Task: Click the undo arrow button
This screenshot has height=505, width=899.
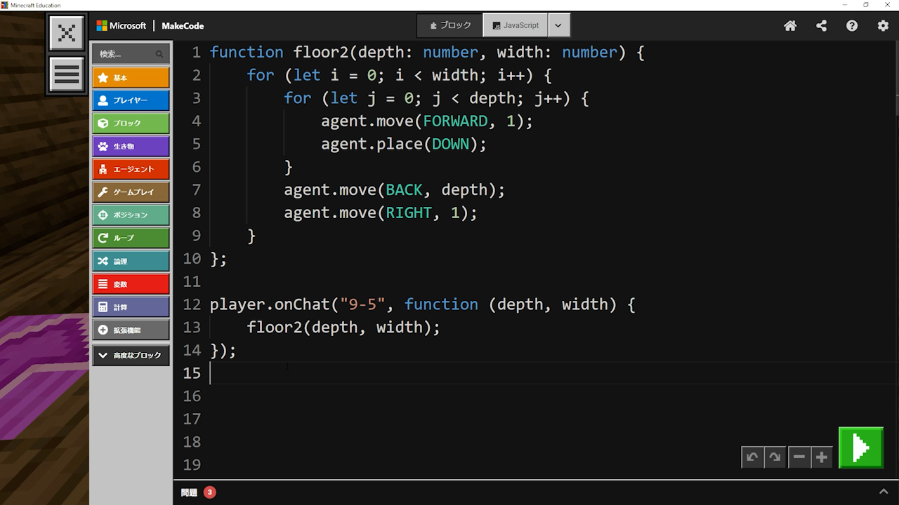Action: 752,457
